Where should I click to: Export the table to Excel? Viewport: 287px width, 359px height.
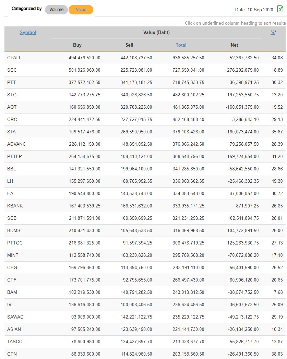[280, 9]
